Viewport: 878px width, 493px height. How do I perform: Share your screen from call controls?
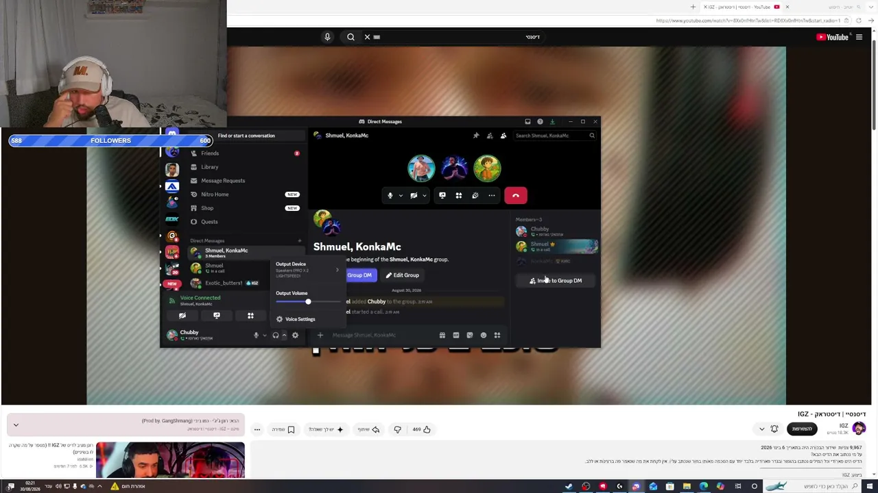coord(442,196)
